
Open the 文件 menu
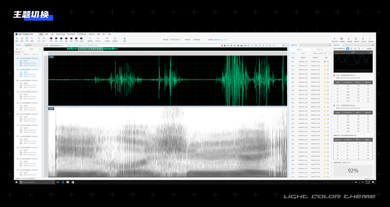coord(41,34)
